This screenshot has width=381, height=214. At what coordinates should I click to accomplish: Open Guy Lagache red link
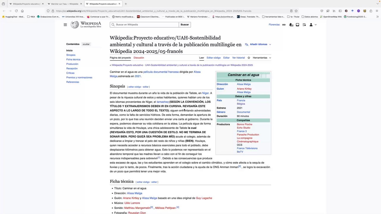point(204,198)
